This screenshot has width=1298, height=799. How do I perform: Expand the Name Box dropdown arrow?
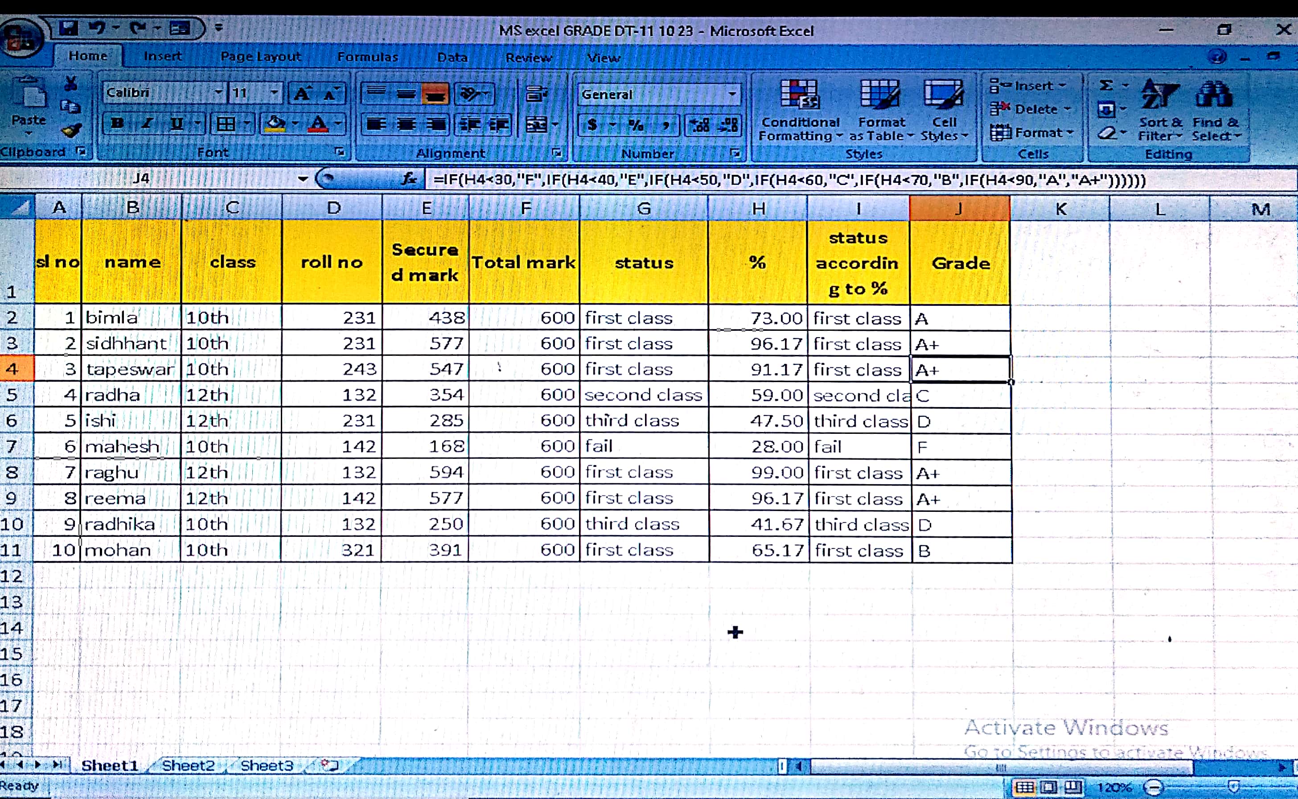303,179
